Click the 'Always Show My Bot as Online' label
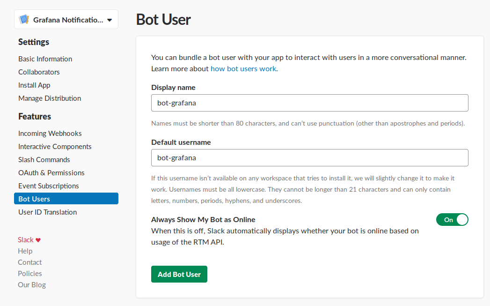 [x=203, y=220]
